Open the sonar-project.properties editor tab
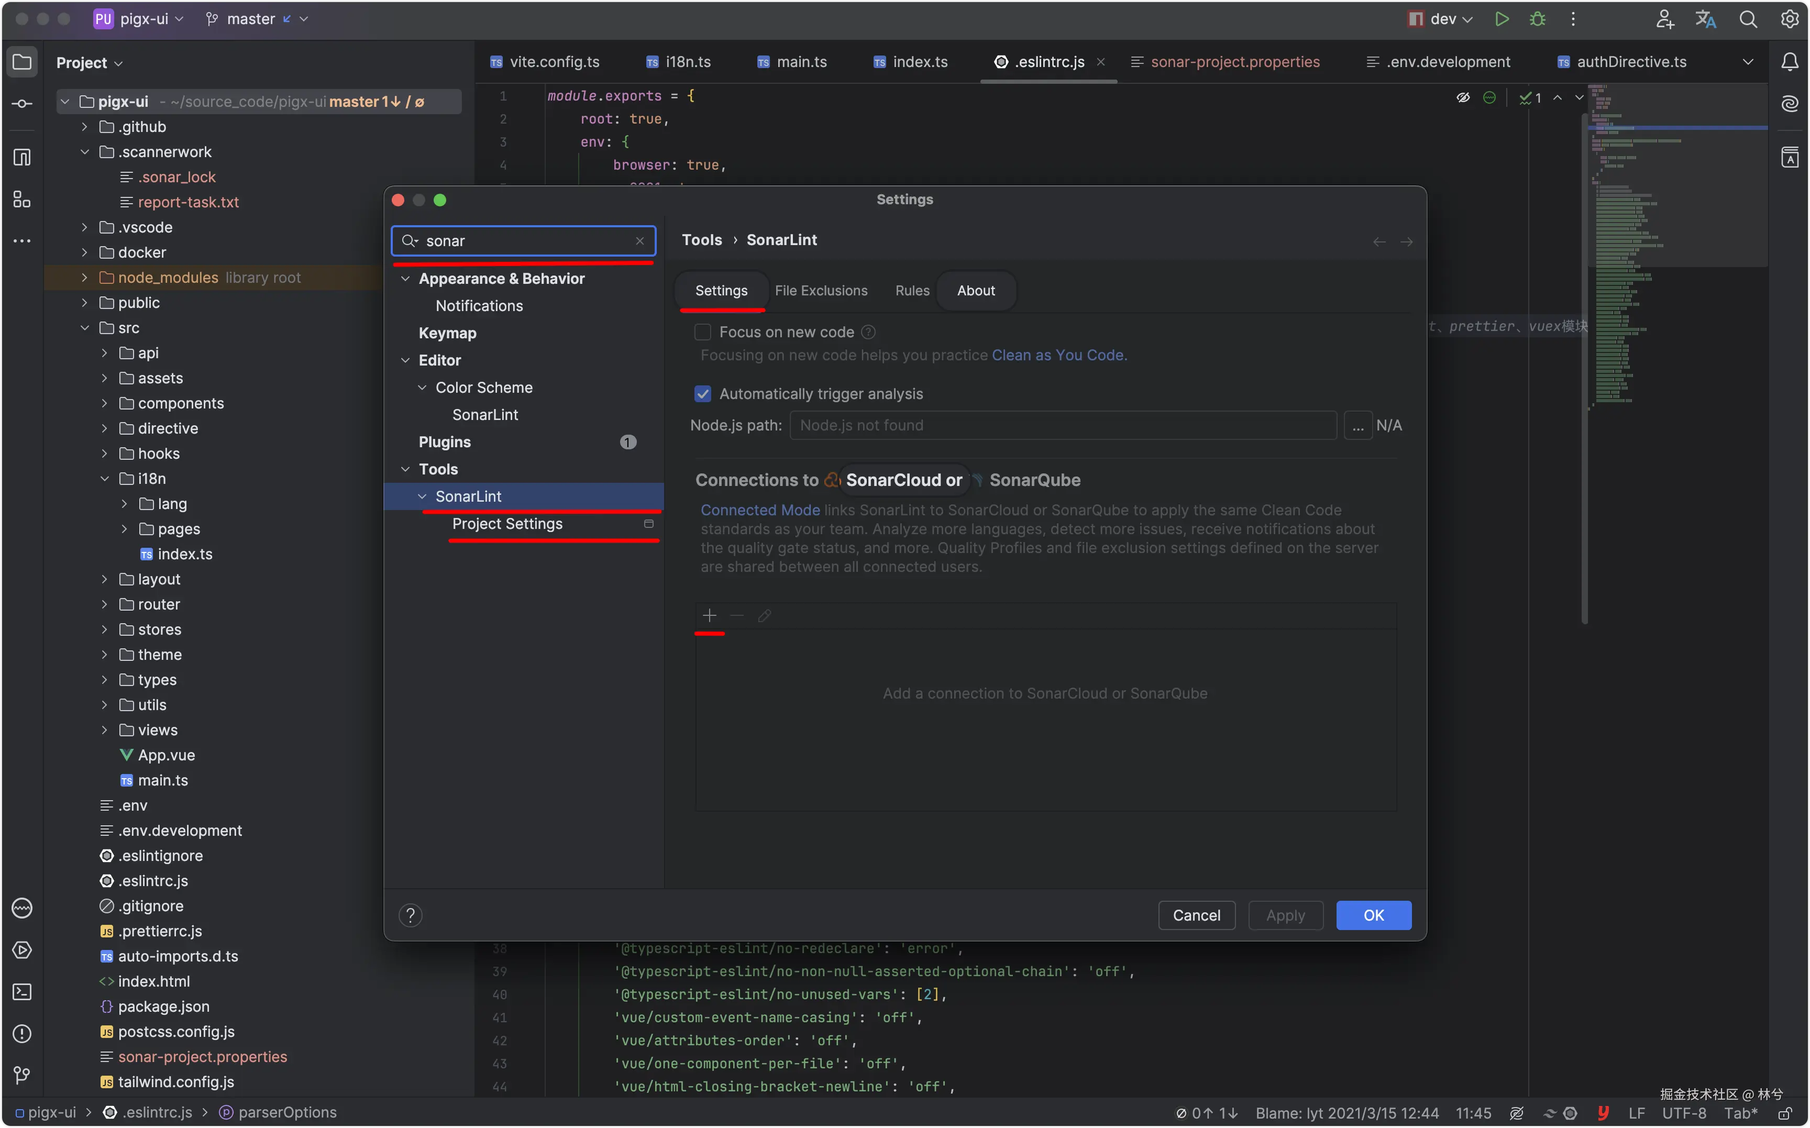The image size is (1810, 1128). [x=1235, y=62]
